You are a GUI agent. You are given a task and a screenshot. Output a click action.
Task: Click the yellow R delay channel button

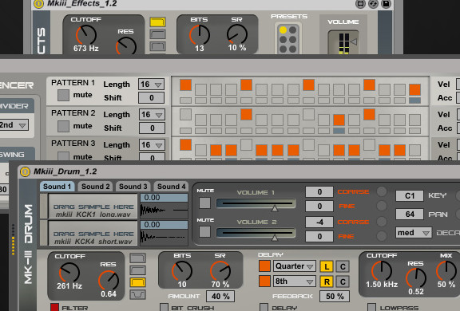pos(327,281)
